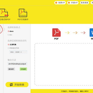Image resolution: width=93 pixels, height=93 pixels.
Task: Click the gray 更改目录 button
Action: [x=11, y=69]
